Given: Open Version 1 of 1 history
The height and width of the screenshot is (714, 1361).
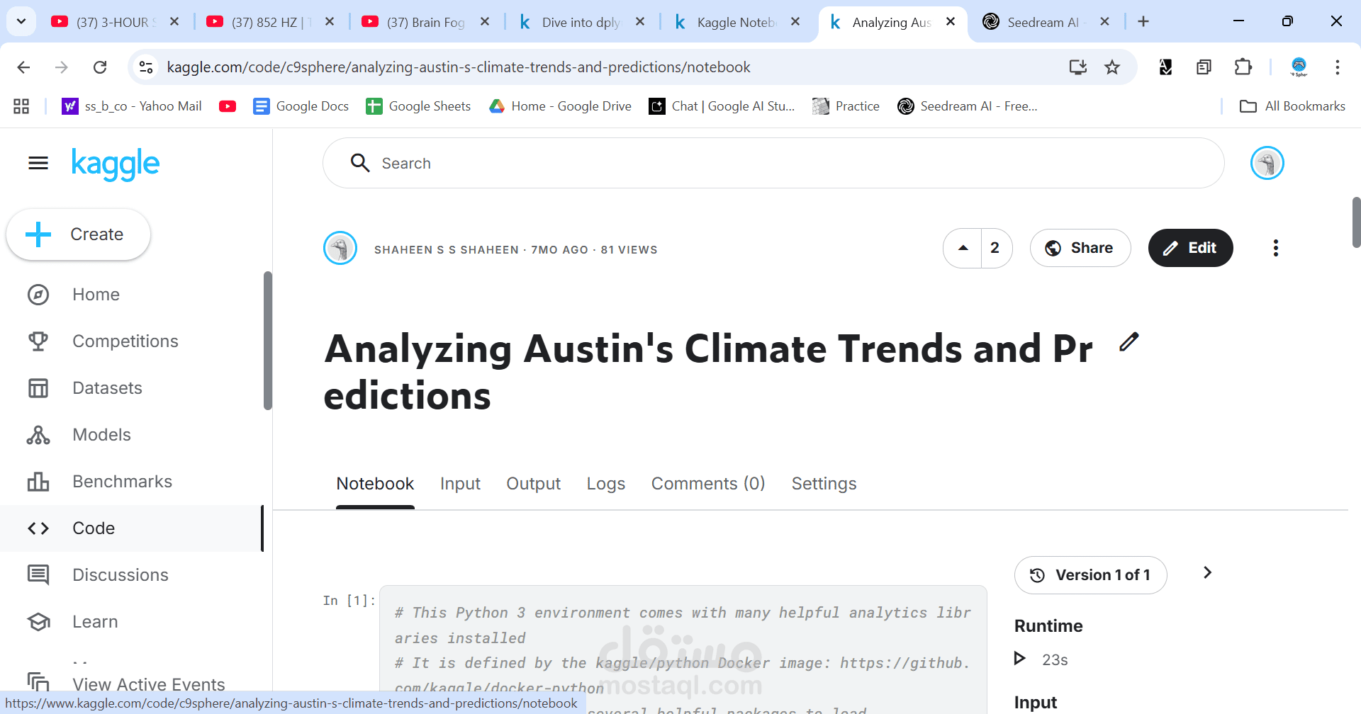Looking at the screenshot, I should coord(1090,575).
